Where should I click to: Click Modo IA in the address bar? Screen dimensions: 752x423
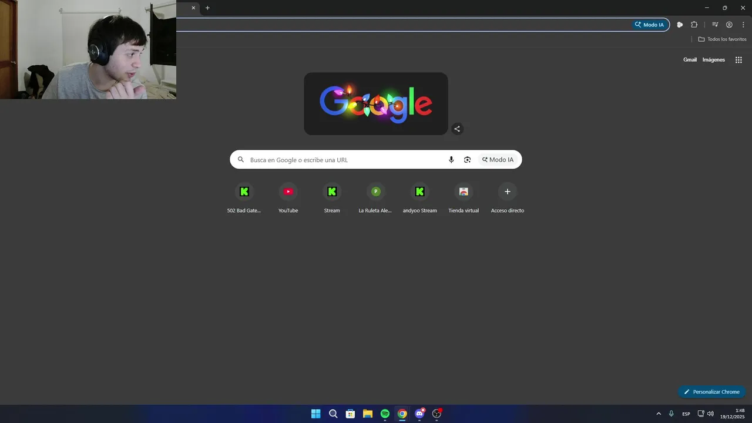coord(649,25)
